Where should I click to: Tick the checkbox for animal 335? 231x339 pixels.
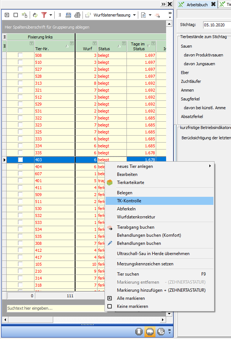pyautogui.click(x=21, y=153)
